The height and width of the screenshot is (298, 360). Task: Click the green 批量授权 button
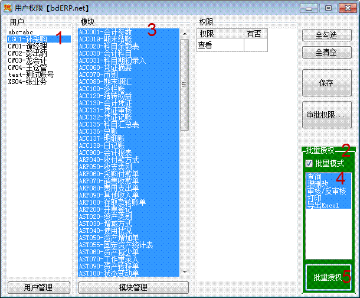point(327,277)
